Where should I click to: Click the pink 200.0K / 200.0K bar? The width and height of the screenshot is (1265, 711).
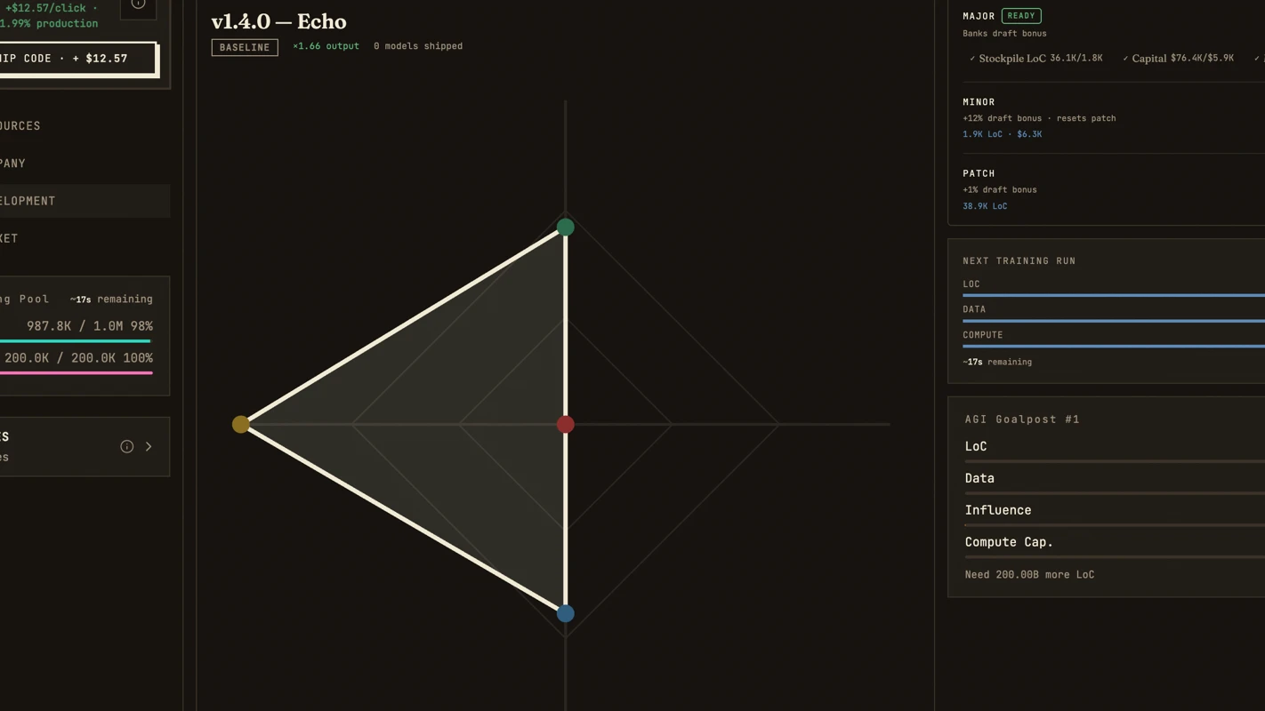tap(76, 373)
